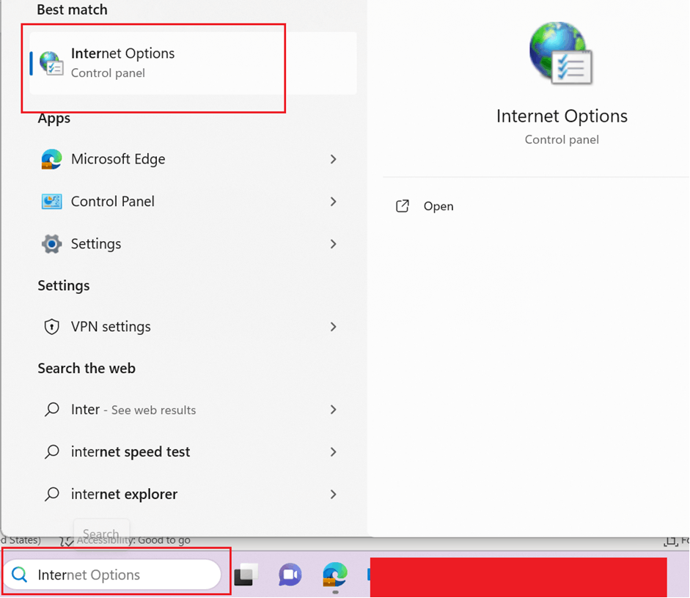Choose 'internet speed test' web suggestion
The image size is (690, 598).
pyautogui.click(x=193, y=451)
